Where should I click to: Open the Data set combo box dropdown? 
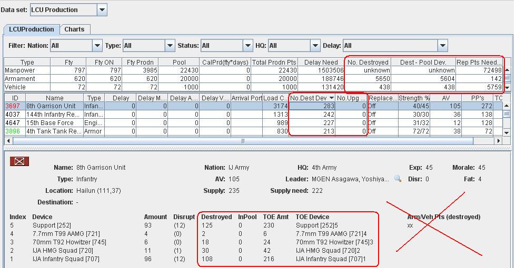pyautogui.click(x=102, y=10)
